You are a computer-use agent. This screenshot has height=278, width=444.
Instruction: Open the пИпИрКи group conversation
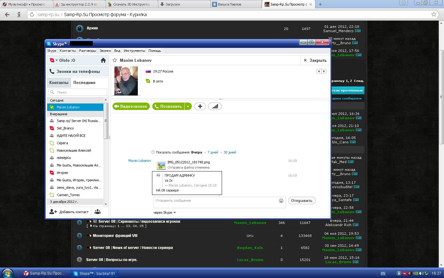[x=75, y=158]
